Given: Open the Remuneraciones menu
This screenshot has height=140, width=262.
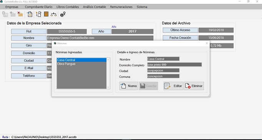Looking at the screenshot, I should click(x=121, y=7).
